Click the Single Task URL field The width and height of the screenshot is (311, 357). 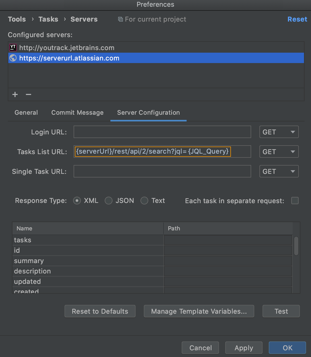(x=162, y=171)
